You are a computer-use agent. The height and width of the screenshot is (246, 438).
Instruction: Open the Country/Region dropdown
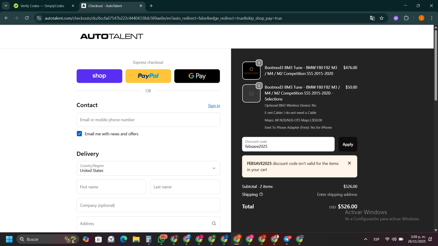[x=148, y=168]
